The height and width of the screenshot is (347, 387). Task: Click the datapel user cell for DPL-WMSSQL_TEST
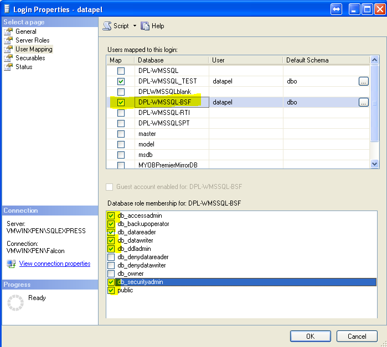pos(246,81)
